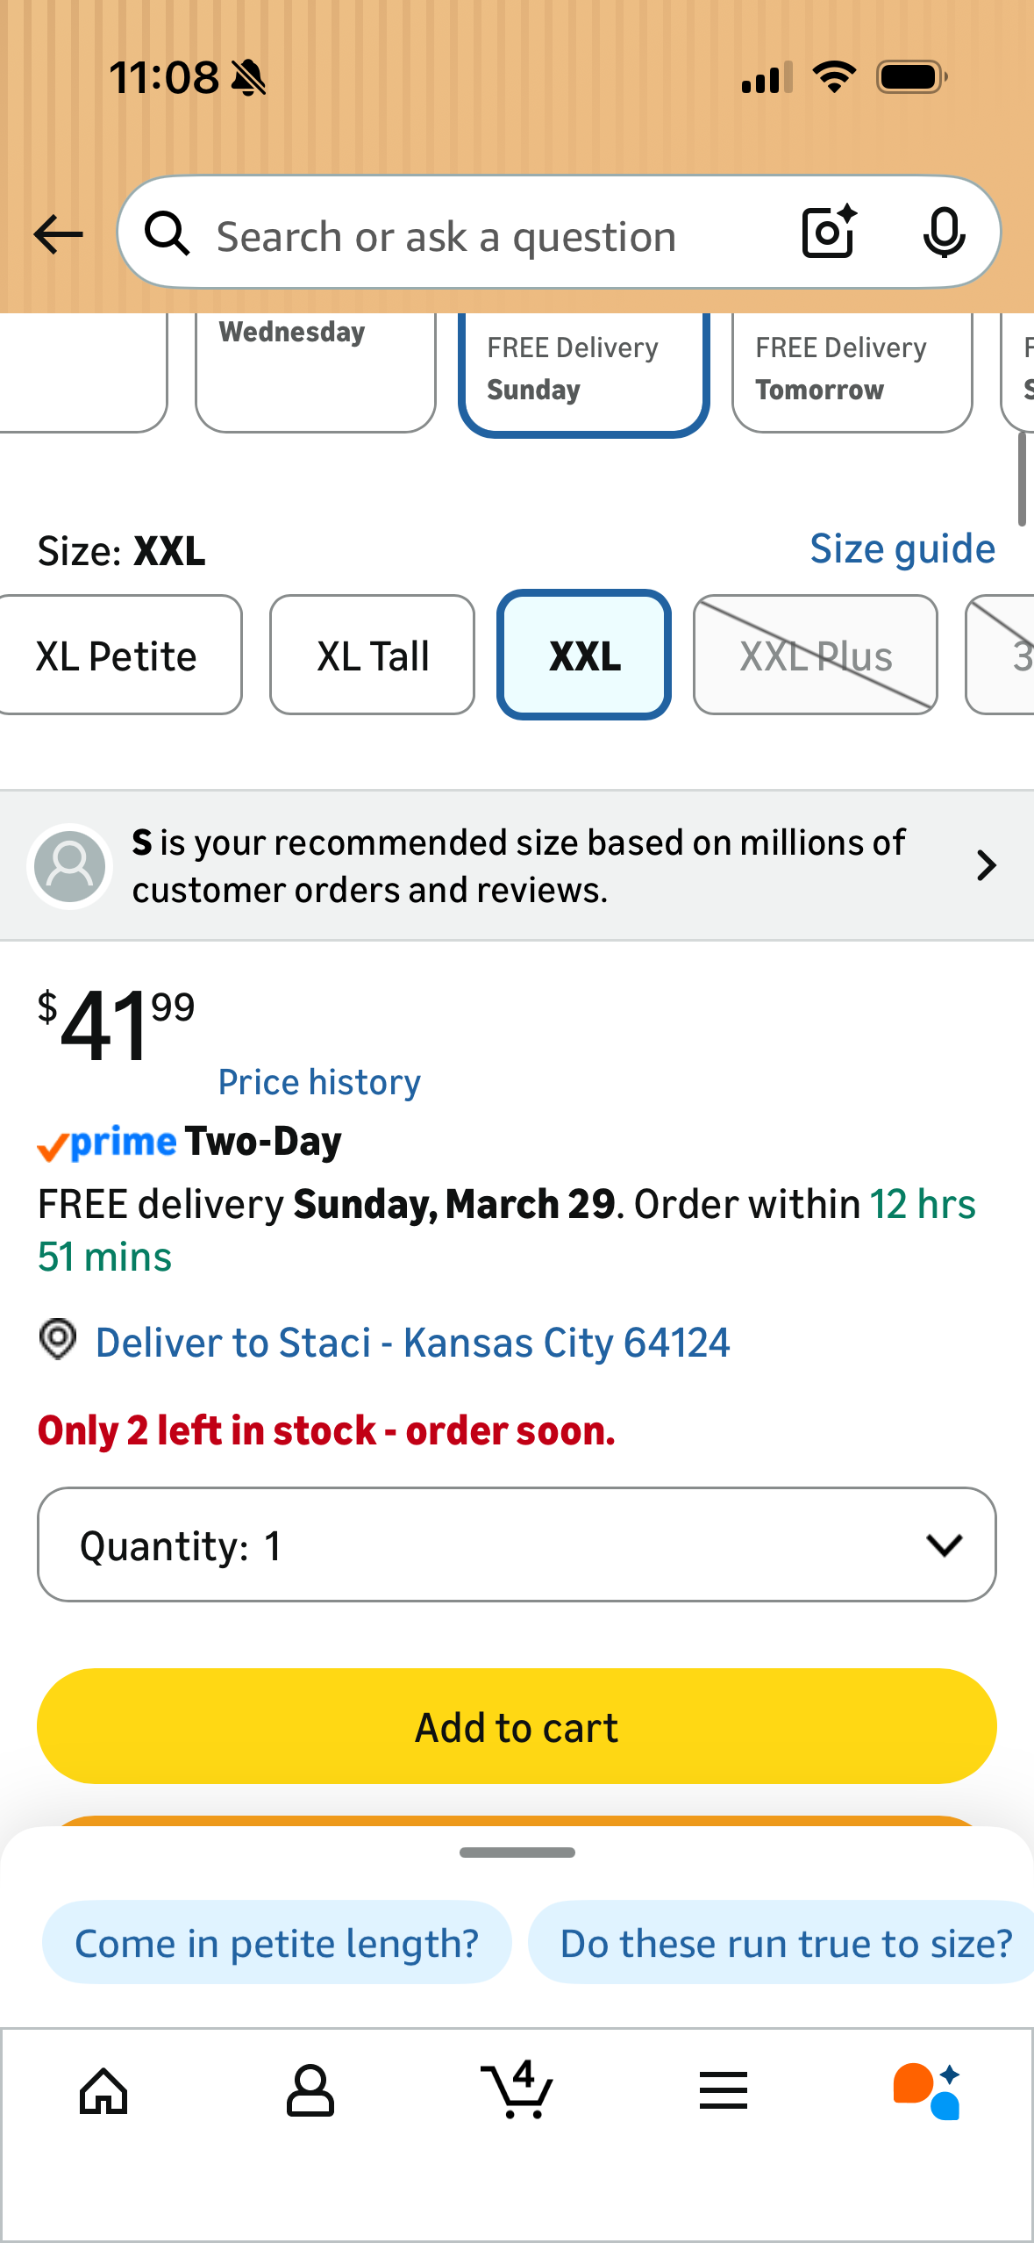The height and width of the screenshot is (2243, 1034).
Task: Select the FREE Delivery Tomorrow option
Action: pyautogui.click(x=852, y=369)
